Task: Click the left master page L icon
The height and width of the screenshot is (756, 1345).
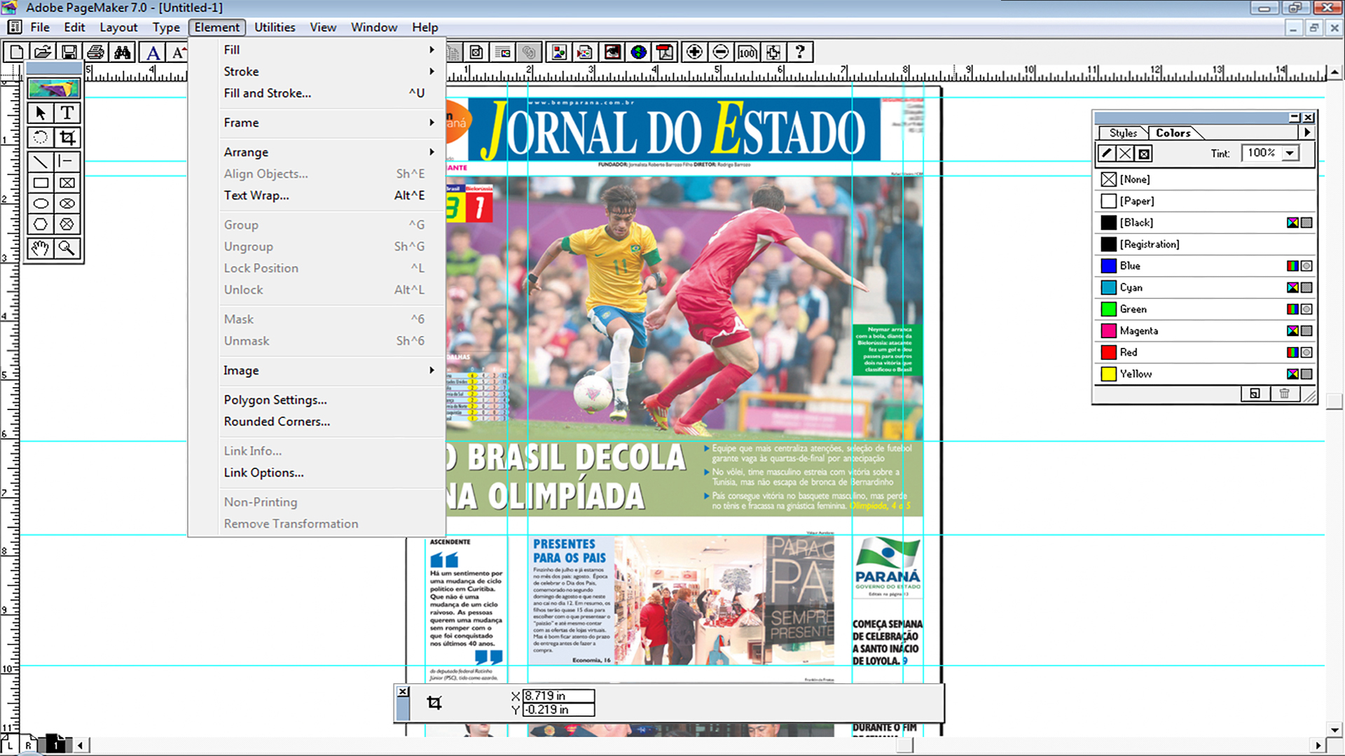Action: click(10, 745)
